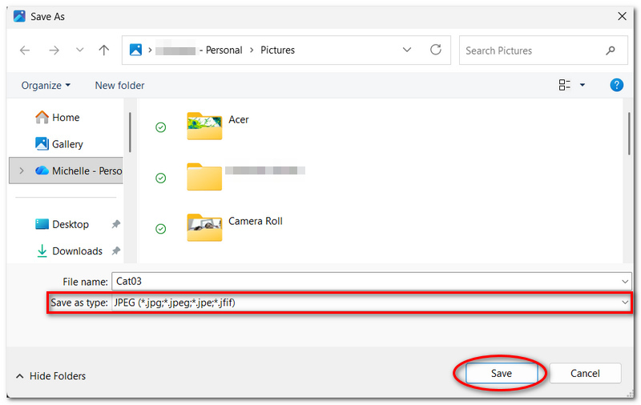
Task: Select the folder with blurred name
Action: (x=204, y=176)
